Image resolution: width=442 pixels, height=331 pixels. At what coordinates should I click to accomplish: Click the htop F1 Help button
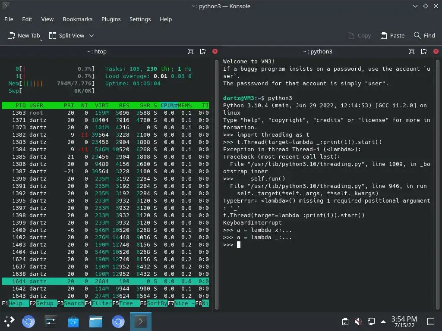(x=16, y=303)
